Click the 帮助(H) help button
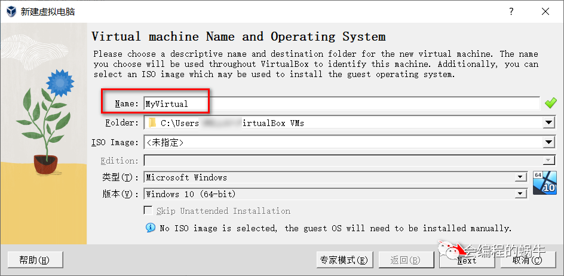The width and height of the screenshot is (564, 276). (35, 260)
